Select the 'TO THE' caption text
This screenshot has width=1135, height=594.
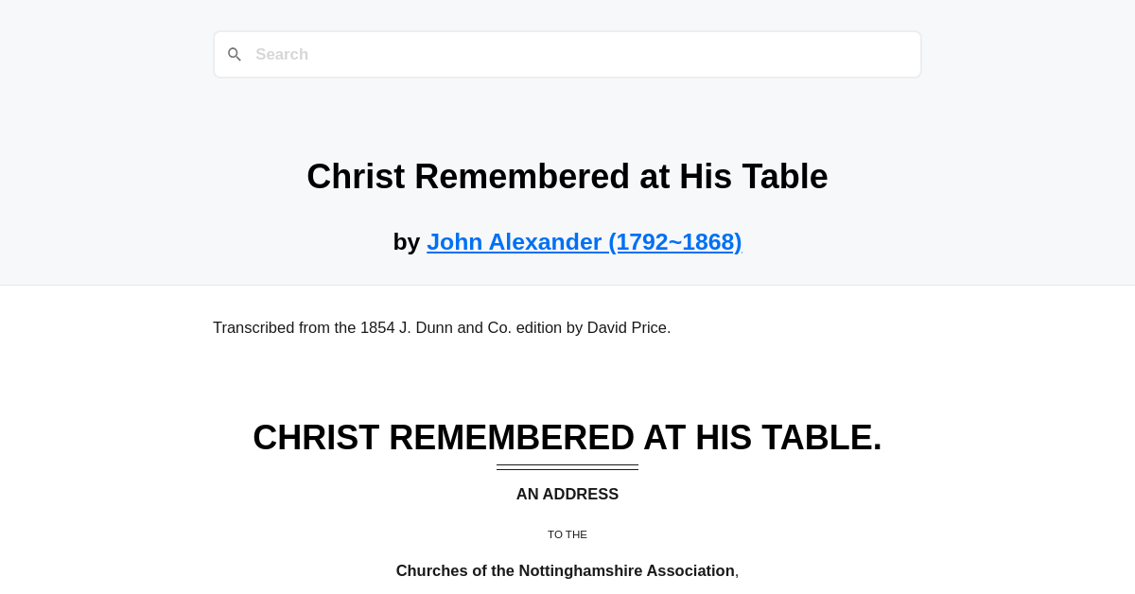567,533
